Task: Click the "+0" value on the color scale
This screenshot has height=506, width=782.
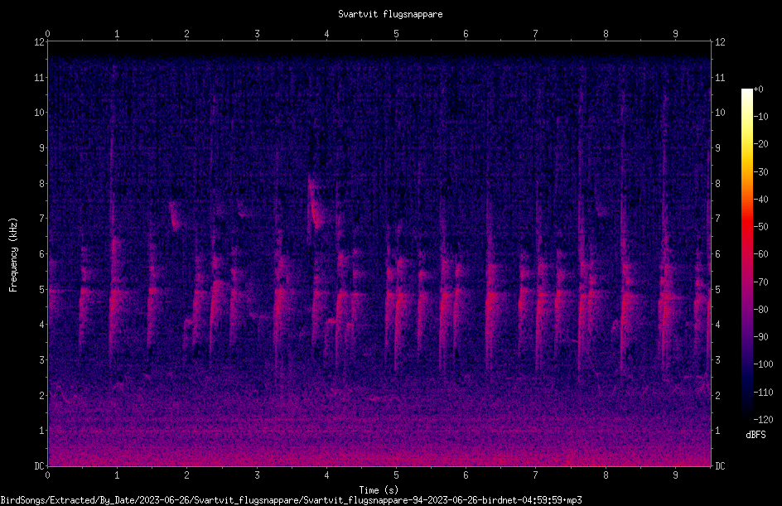Action: [x=758, y=89]
